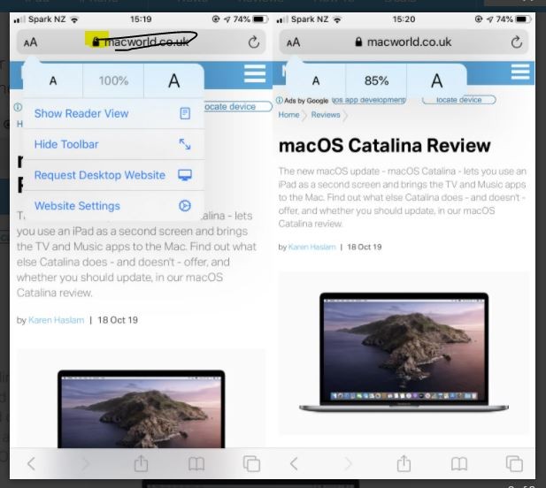Tap '18 Oct 19' date in left phone

click(118, 320)
